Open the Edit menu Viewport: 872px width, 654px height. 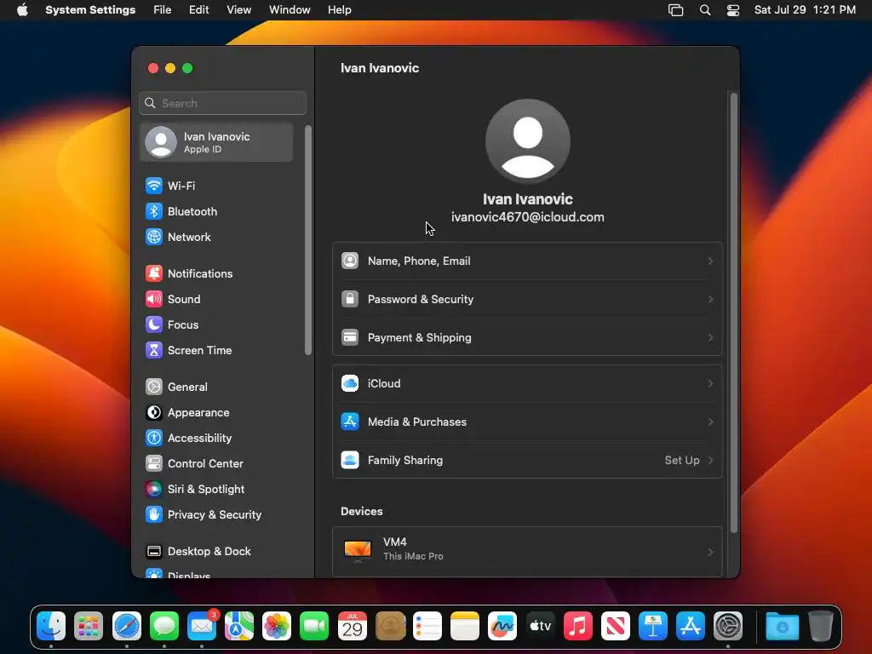(198, 10)
